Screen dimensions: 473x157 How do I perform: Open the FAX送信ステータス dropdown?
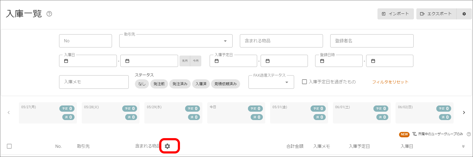271,82
